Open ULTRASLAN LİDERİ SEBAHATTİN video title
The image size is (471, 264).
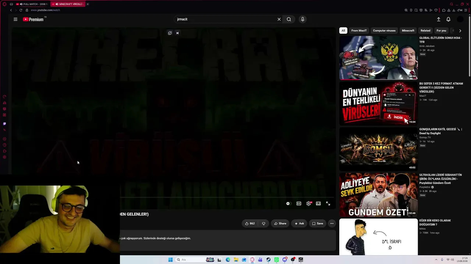pos(440,179)
